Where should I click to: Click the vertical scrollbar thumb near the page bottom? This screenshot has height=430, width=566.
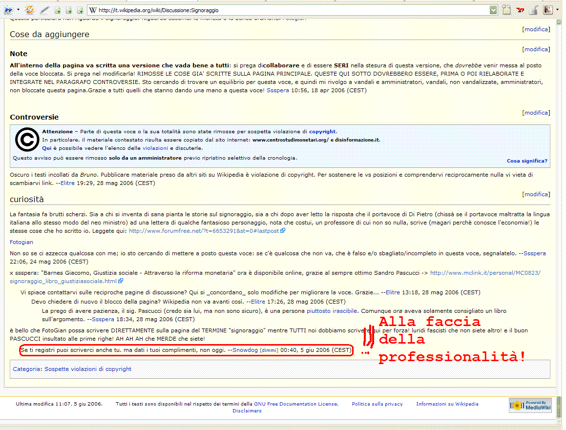559,407
